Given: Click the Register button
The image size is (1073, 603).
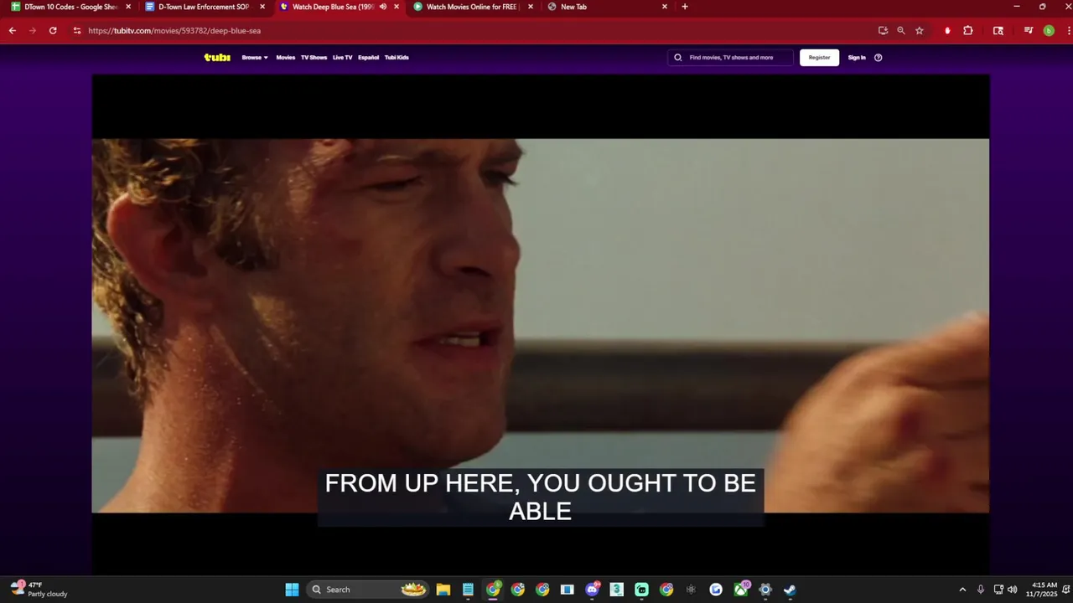Looking at the screenshot, I should coord(819,58).
